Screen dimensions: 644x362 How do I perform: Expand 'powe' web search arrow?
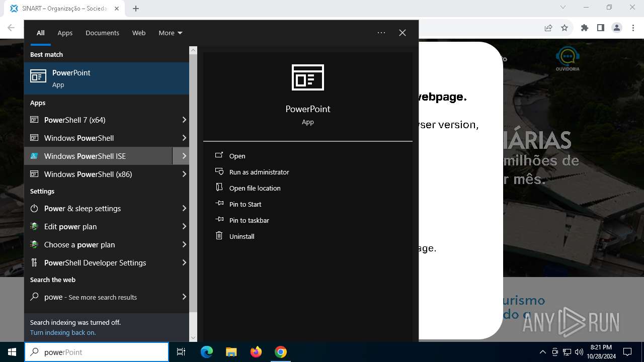tap(184, 297)
